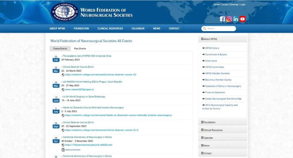Open the CALENDAR navigation menu

pyautogui.click(x=138, y=28)
